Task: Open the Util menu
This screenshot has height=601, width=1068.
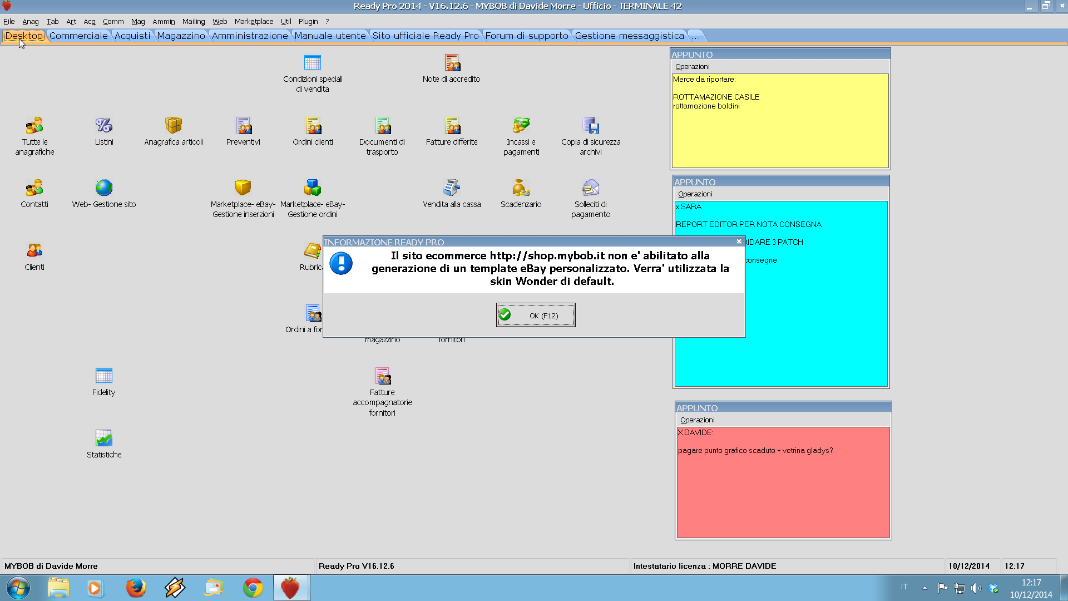Action: click(286, 21)
